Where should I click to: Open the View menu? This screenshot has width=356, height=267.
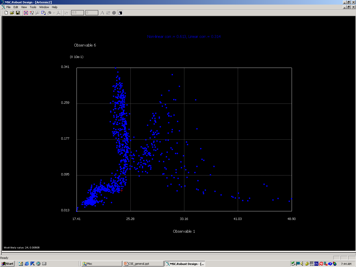[x=24, y=7]
